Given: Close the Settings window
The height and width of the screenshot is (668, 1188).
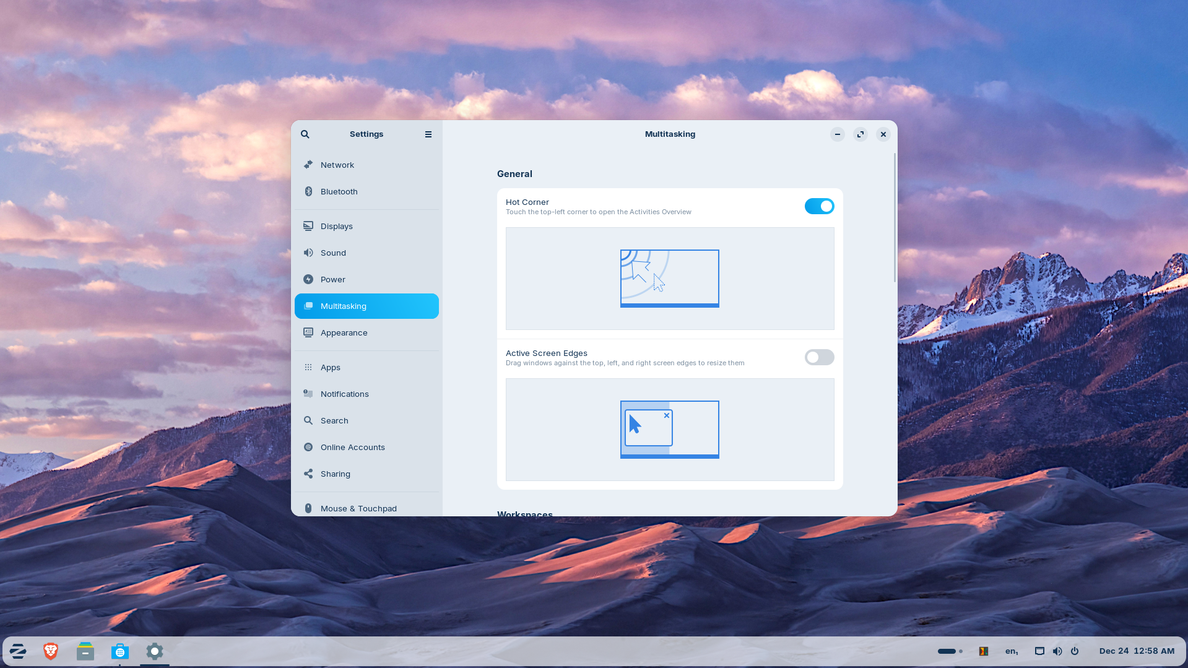Looking at the screenshot, I should point(883,134).
